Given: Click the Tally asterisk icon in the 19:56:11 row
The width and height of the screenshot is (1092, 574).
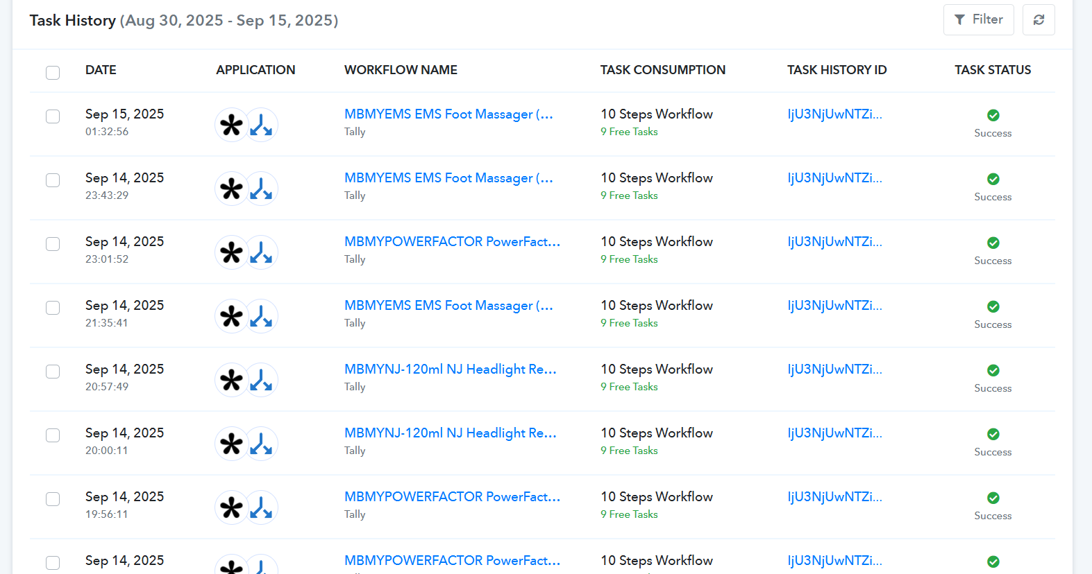Looking at the screenshot, I should pos(231,508).
